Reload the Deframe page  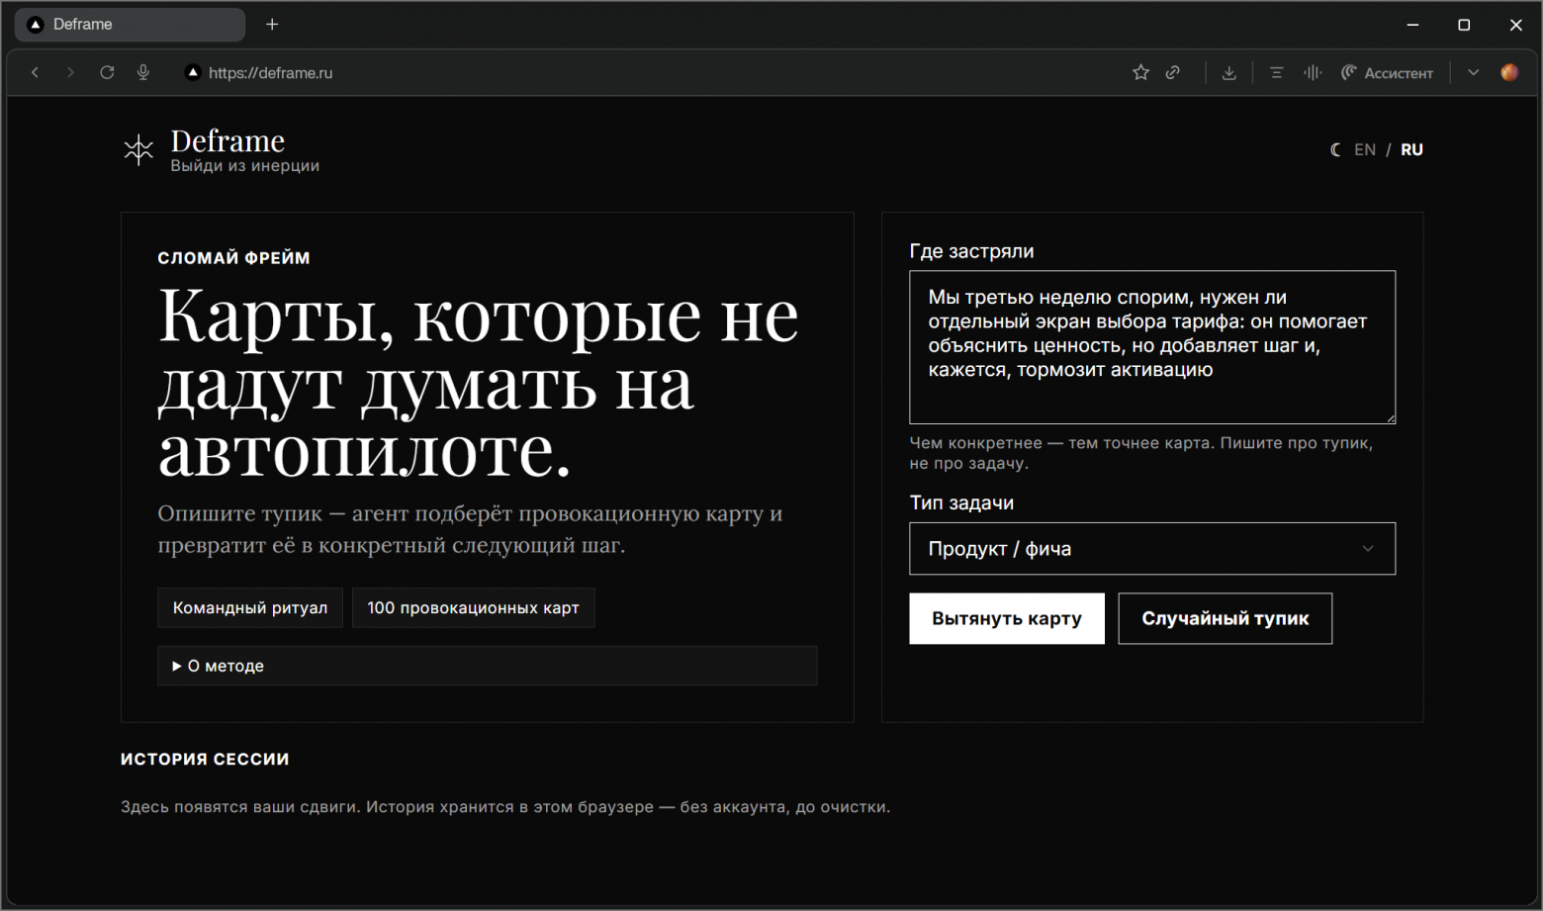(x=107, y=72)
